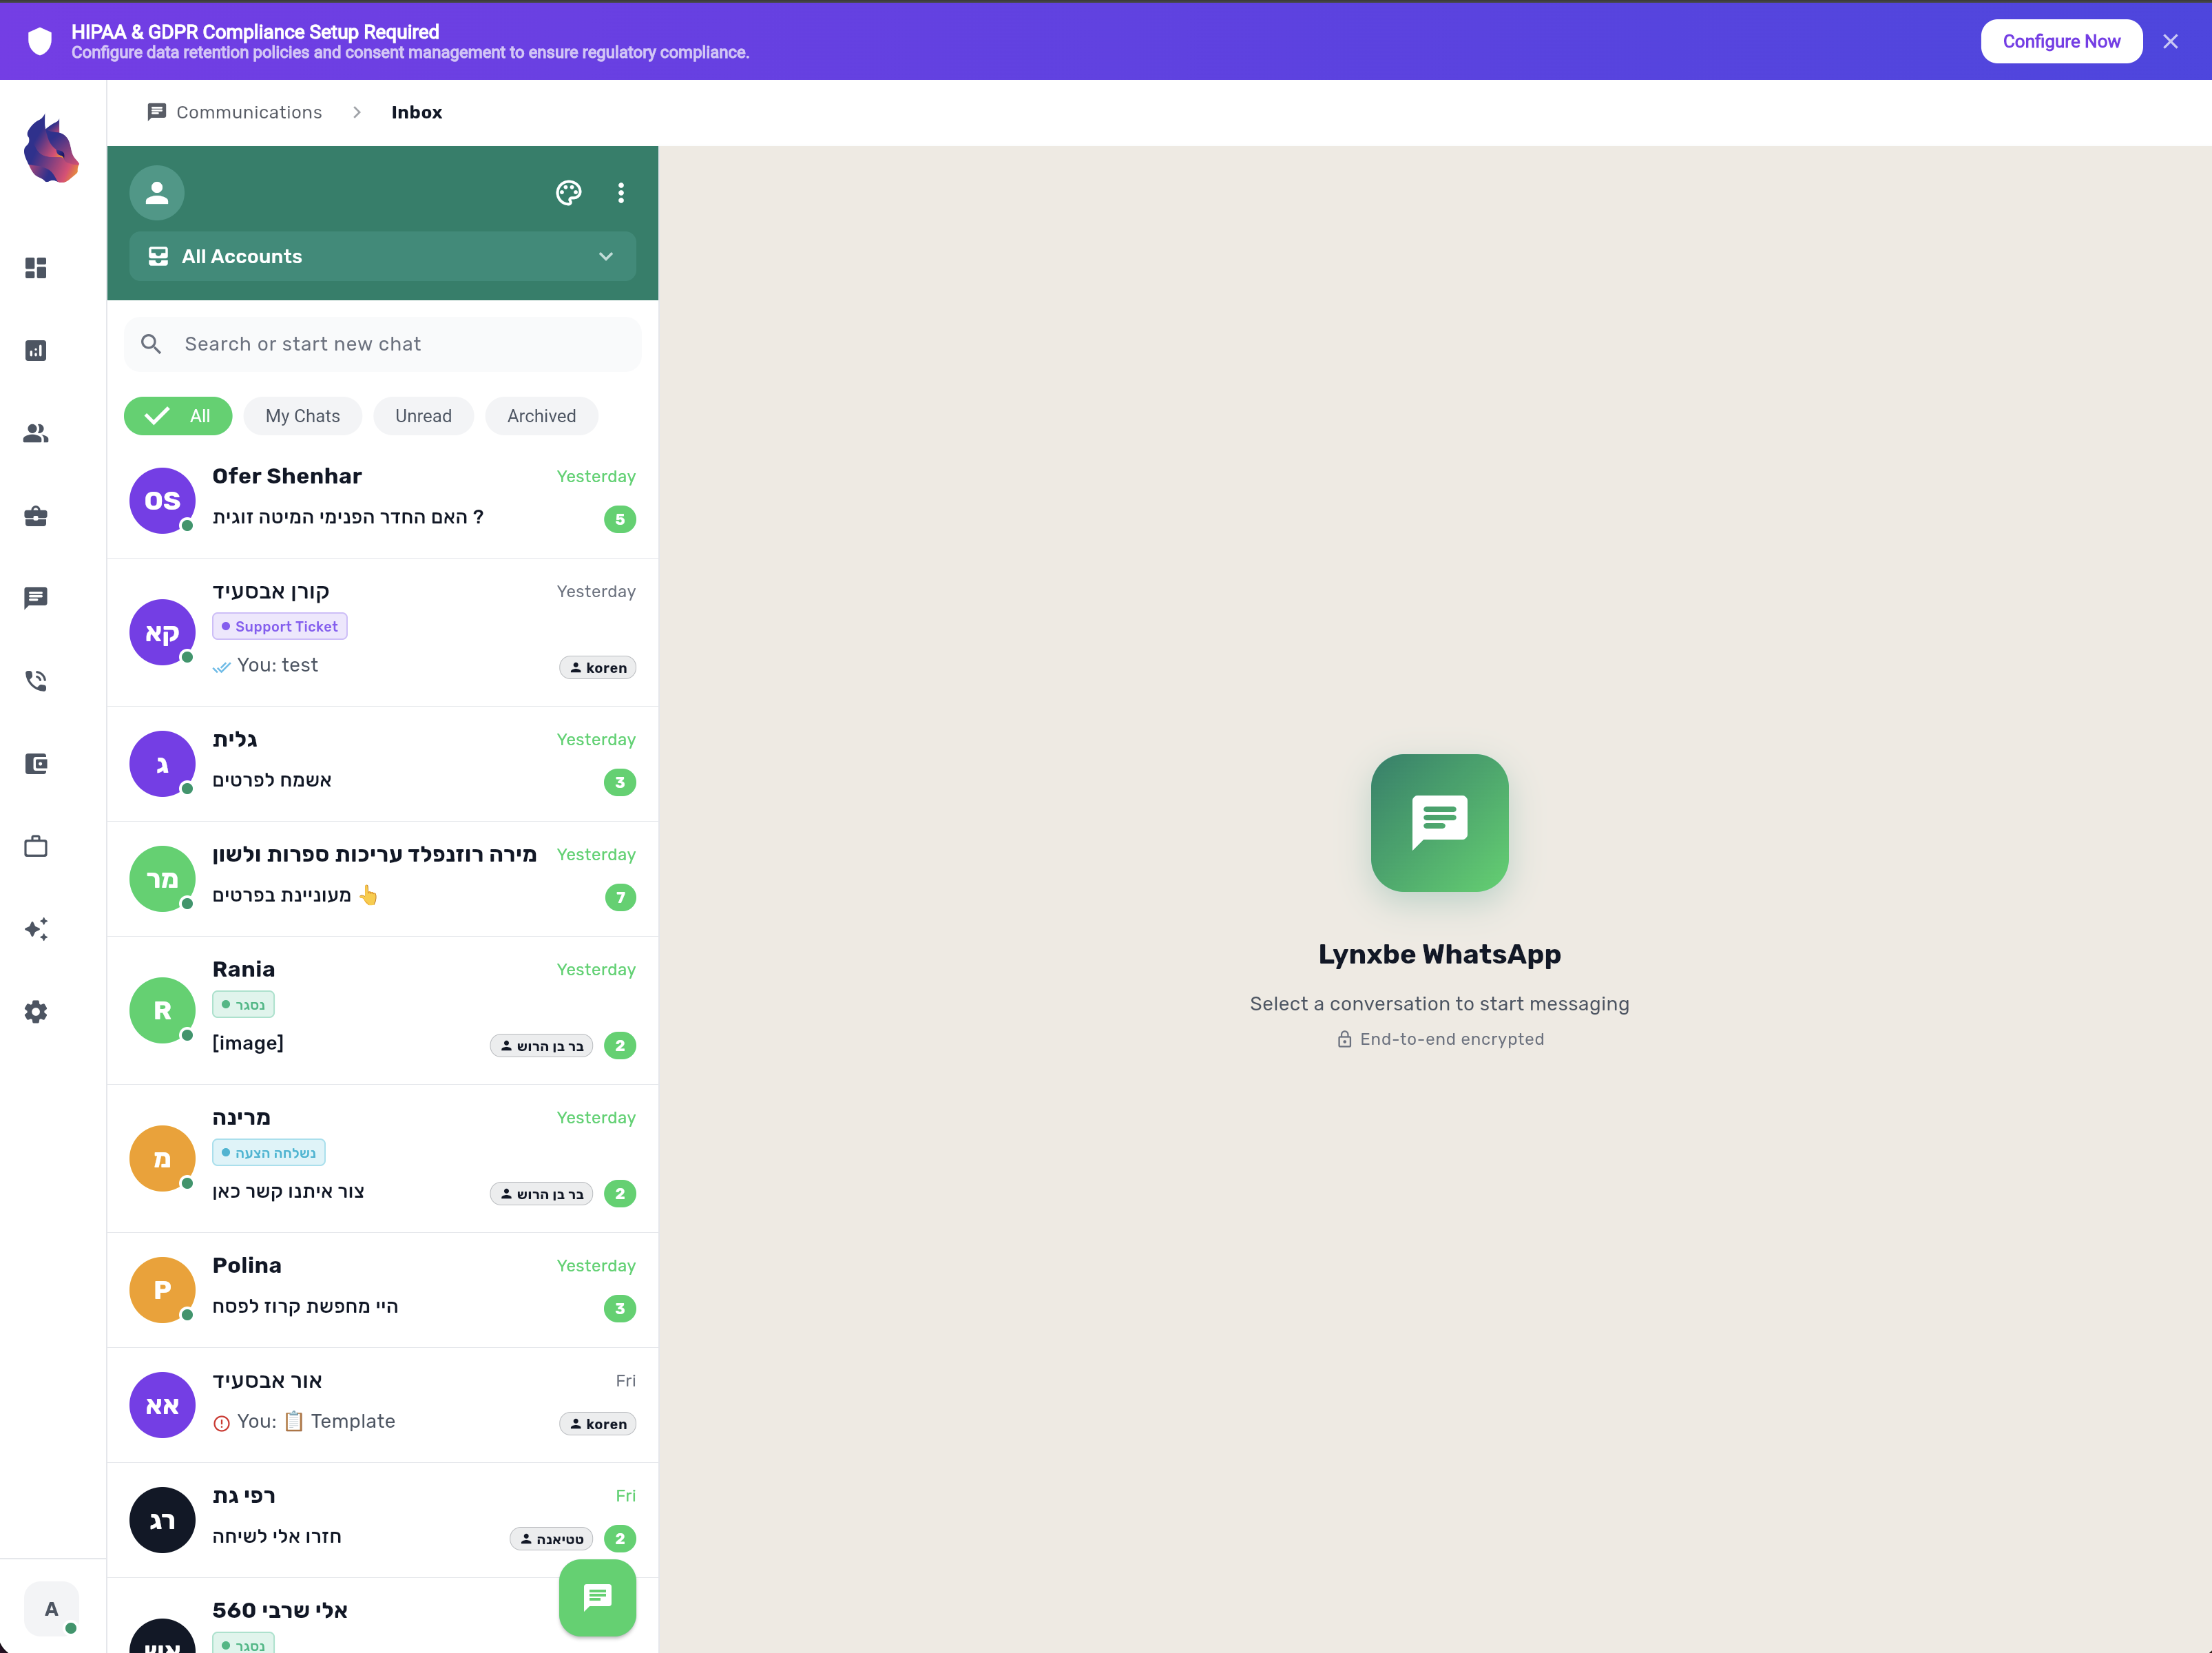Open the Dashboard from the sidebar
This screenshot has width=2212, height=1653.
pyautogui.click(x=36, y=267)
